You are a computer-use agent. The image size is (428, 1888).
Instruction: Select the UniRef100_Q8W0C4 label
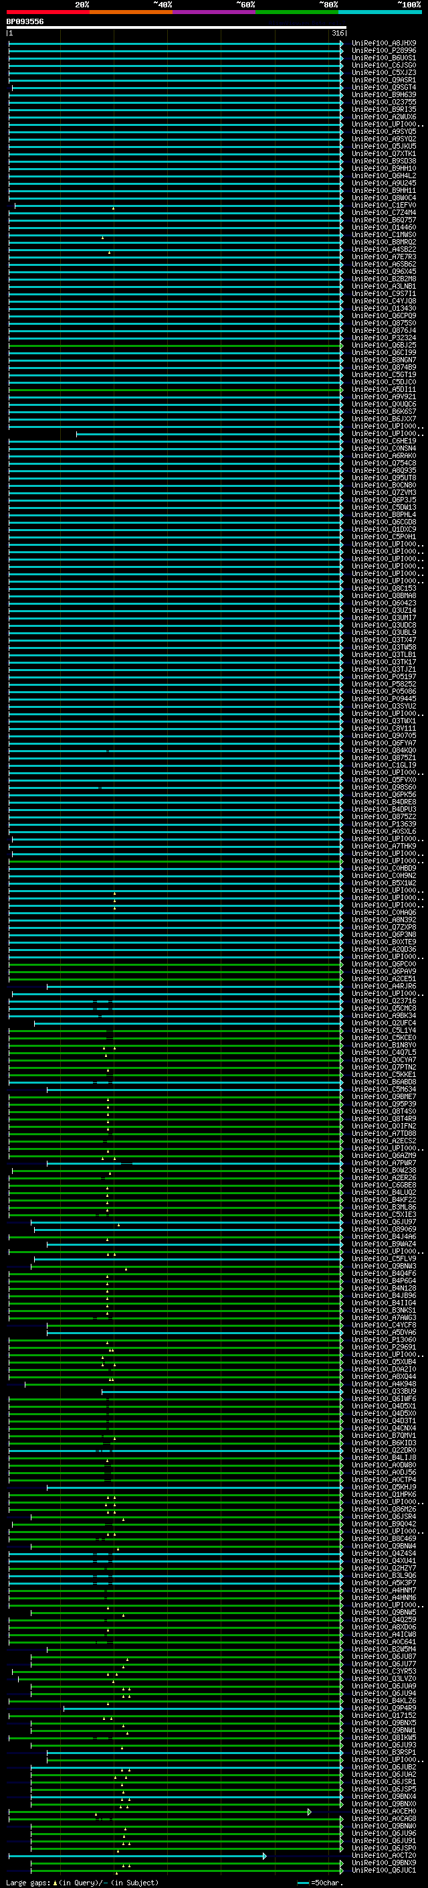[x=384, y=198]
